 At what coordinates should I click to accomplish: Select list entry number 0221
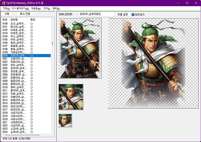pyautogui.click(x=27, y=122)
